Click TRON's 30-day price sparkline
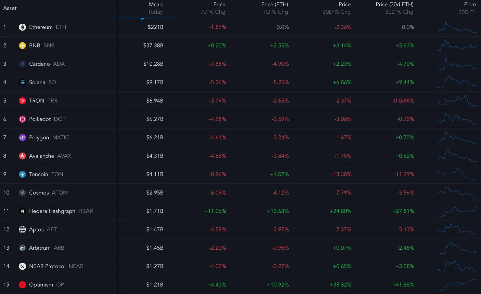This screenshot has height=294, width=481. tap(457, 101)
